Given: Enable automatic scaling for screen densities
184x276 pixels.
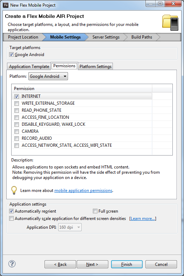Looking at the screenshot, I should pos(12,219).
